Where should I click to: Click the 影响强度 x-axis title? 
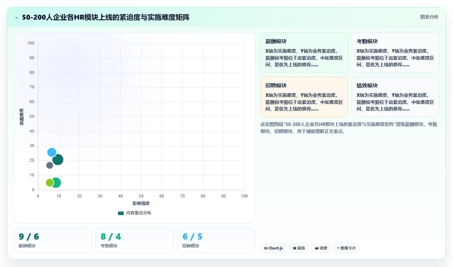pos(141,203)
